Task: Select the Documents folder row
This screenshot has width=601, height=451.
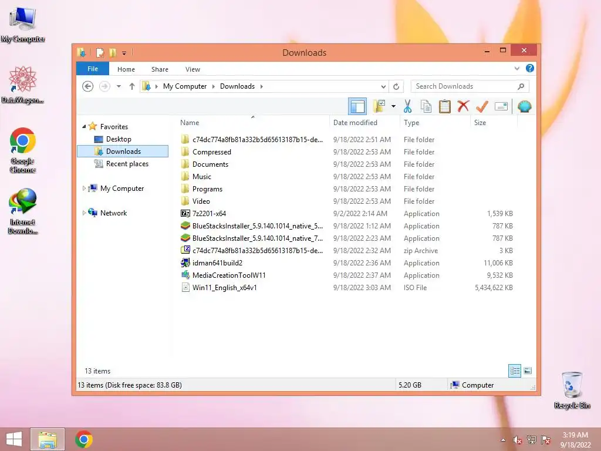Action: pyautogui.click(x=347, y=164)
